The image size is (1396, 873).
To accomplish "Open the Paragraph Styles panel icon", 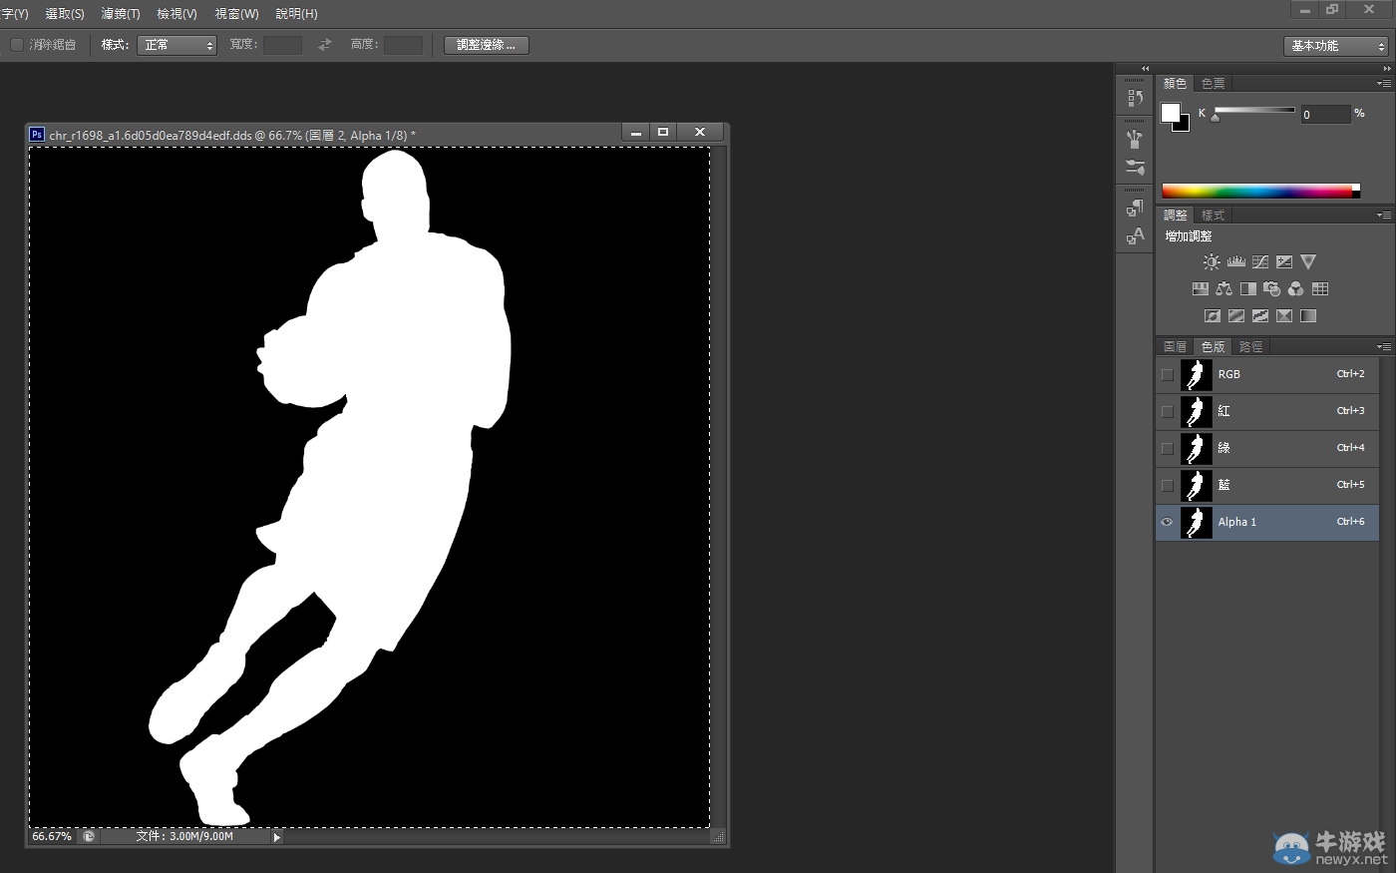I will (x=1135, y=209).
